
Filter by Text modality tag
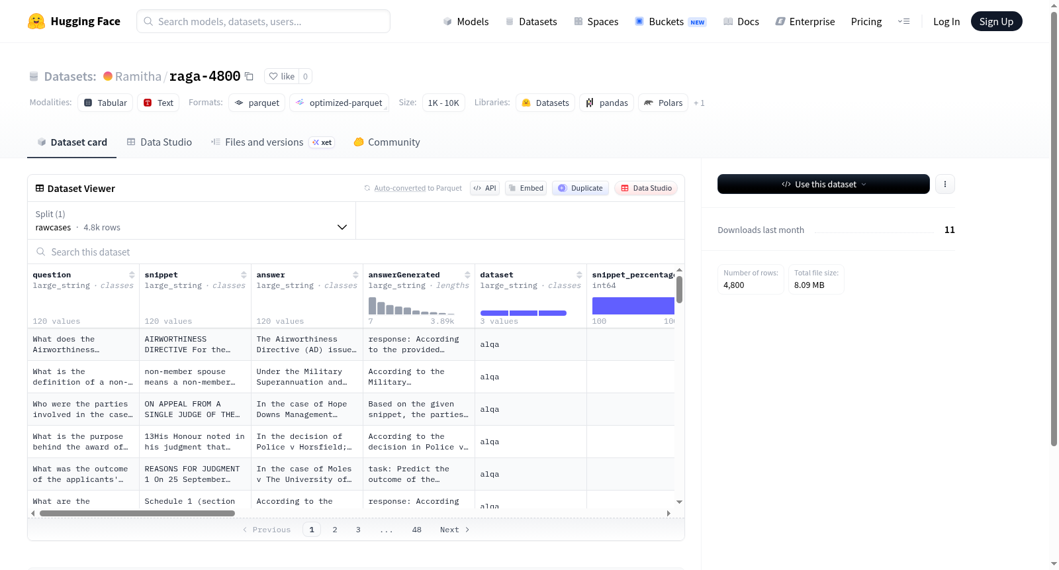coord(158,103)
